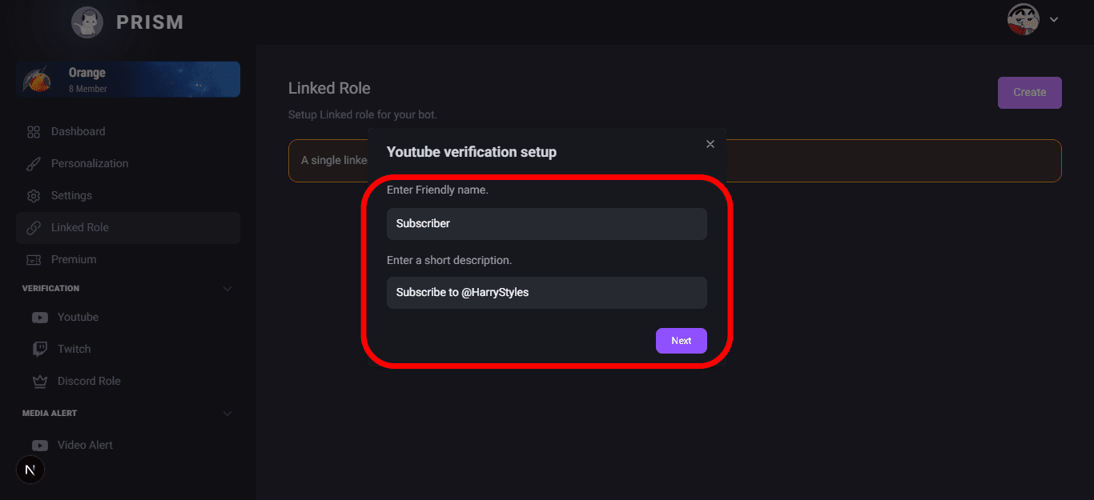Open the Twitch menu item
This screenshot has height=500, width=1094.
[x=74, y=350]
